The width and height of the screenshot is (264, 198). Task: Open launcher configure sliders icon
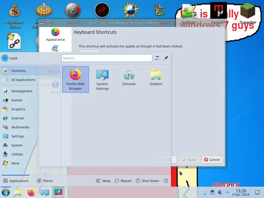pos(157,58)
